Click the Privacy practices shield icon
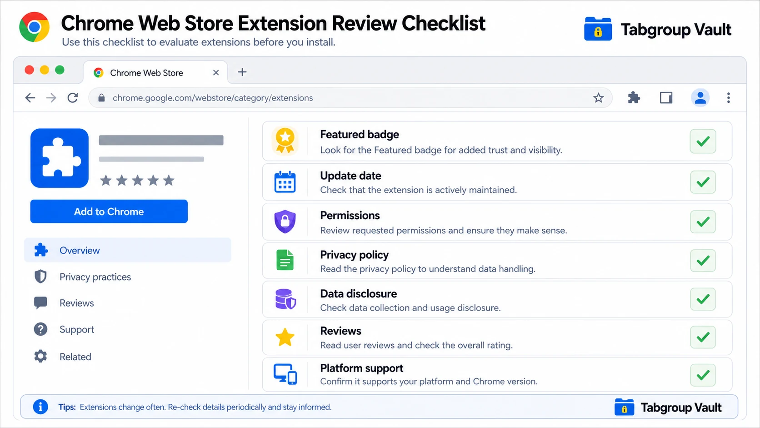 (x=41, y=277)
